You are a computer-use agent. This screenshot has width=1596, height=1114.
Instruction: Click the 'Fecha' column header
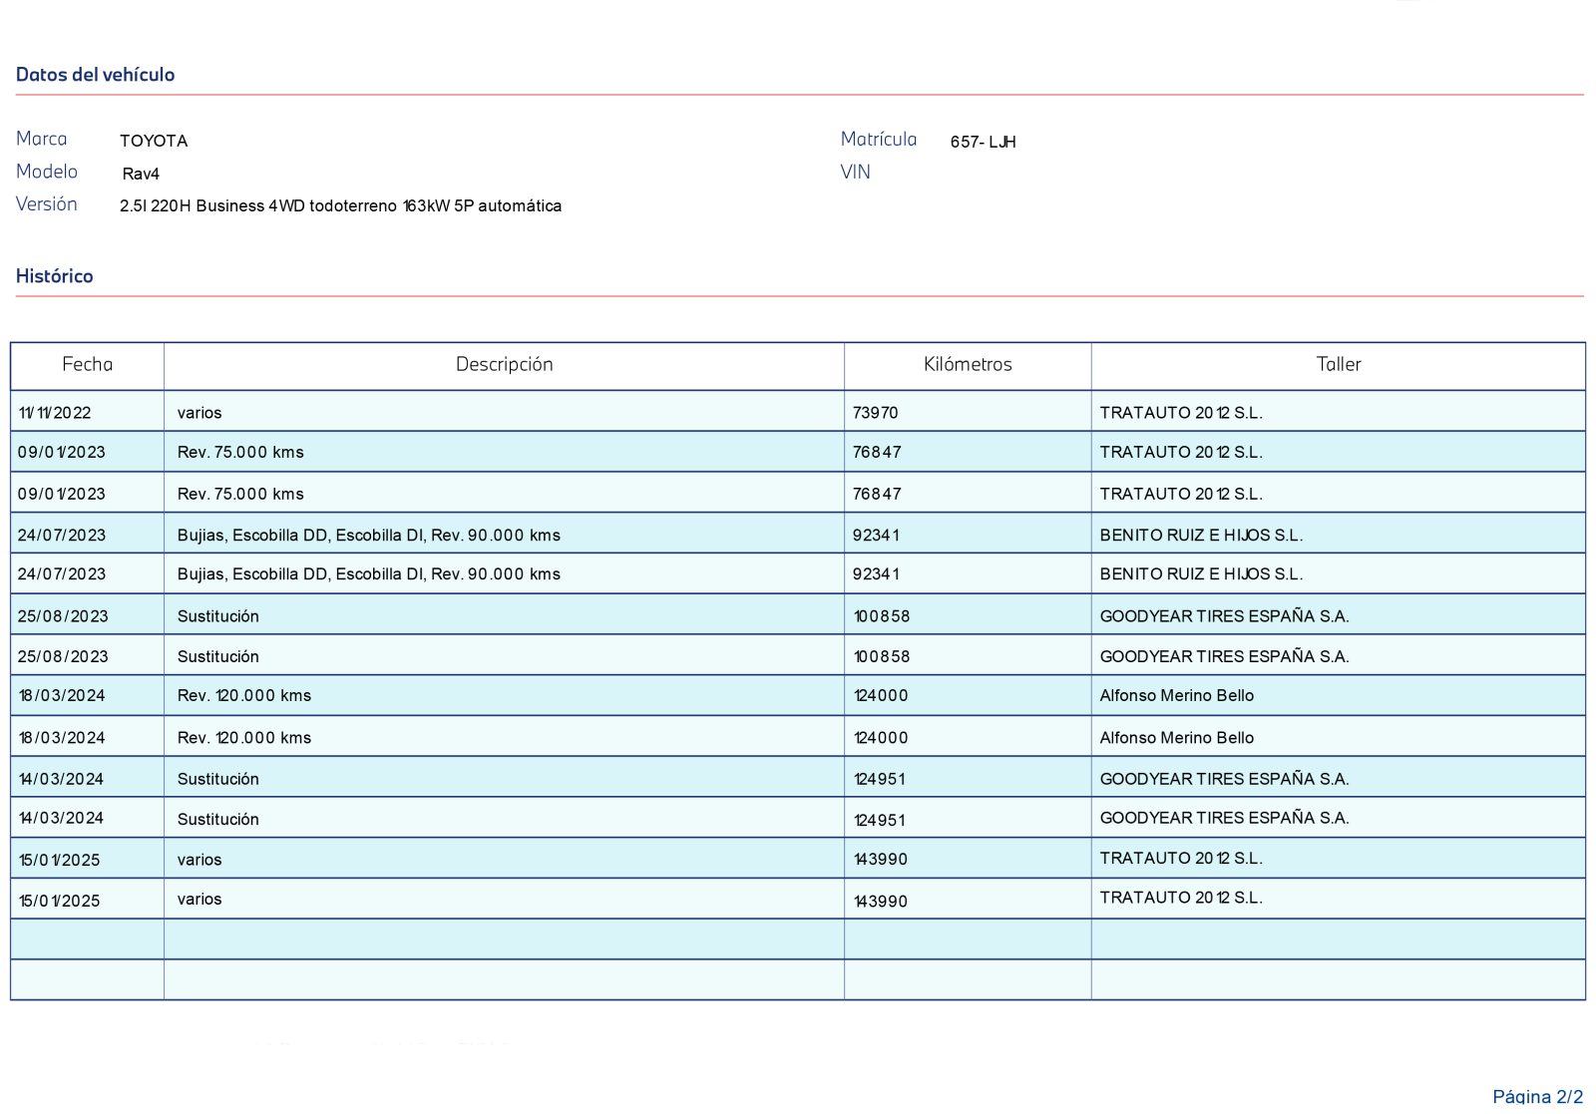87,365
